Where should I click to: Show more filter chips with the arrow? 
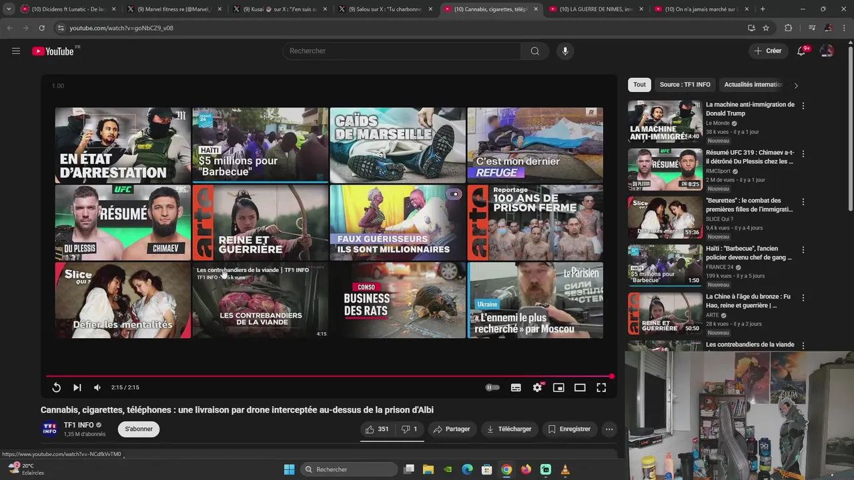[x=795, y=85]
